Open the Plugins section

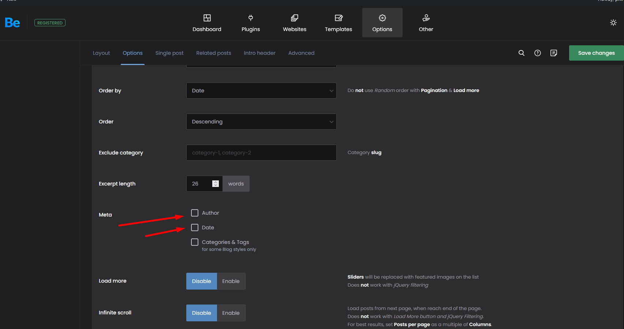tap(251, 23)
